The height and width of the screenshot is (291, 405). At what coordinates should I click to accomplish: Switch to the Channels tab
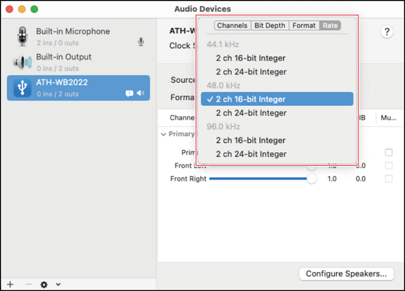point(232,25)
